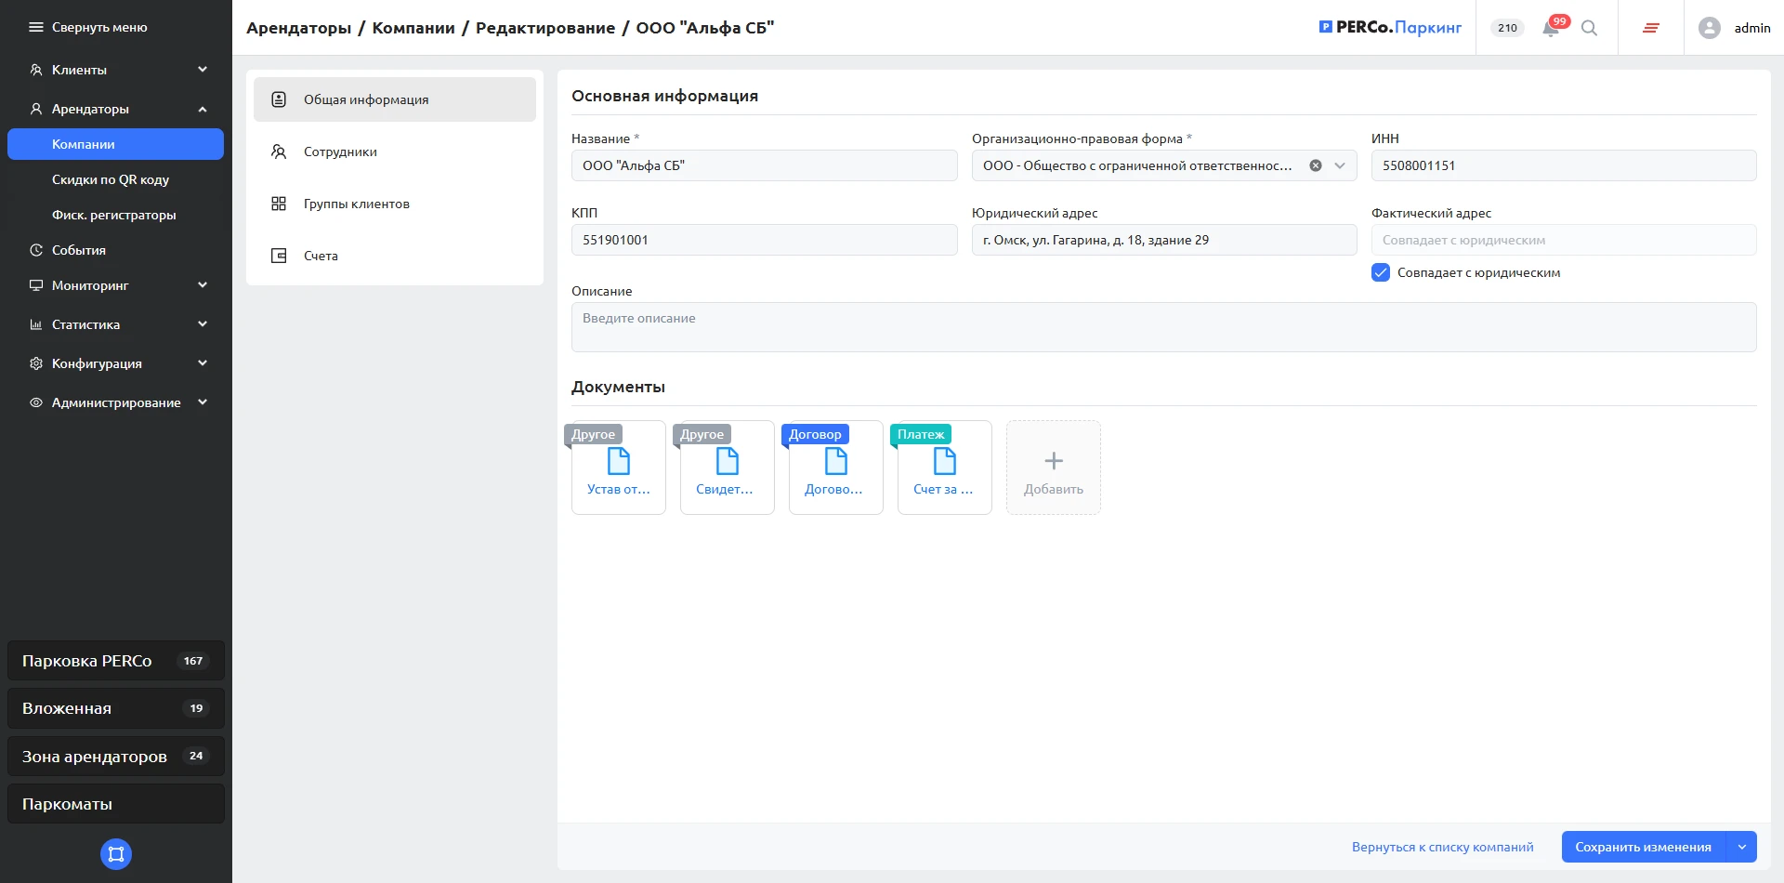Viewport: 1784px width, 883px height.
Task: Click into the 'Описание' text field
Action: coord(1163,327)
